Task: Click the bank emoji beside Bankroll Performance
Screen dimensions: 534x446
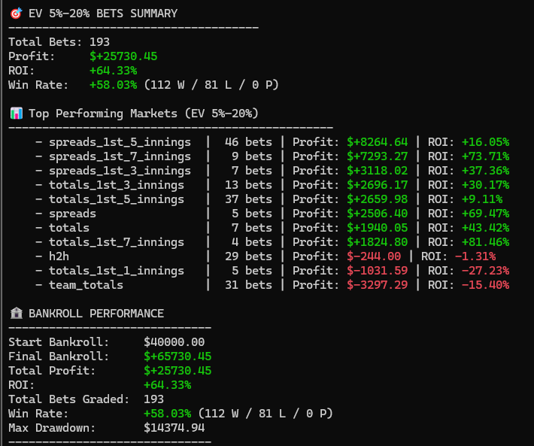Action: pos(16,313)
